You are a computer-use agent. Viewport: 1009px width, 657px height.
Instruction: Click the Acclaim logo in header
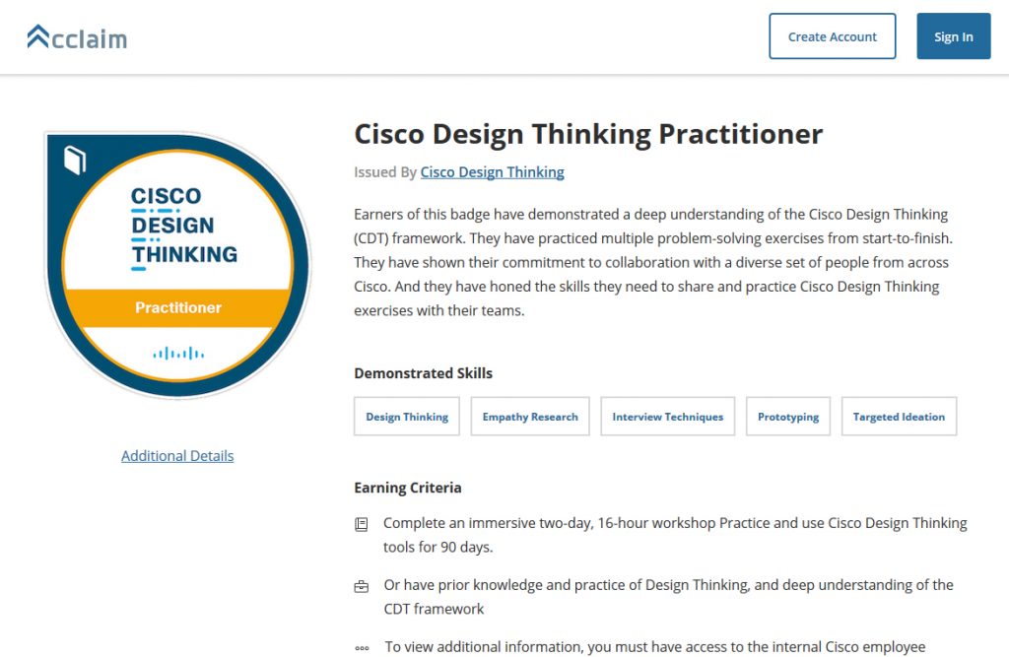pyautogui.click(x=77, y=37)
